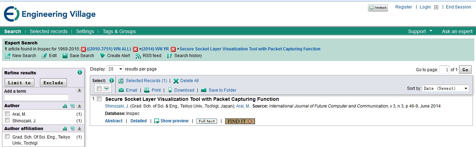The width and height of the screenshot is (476, 147).
Task: Open the Sort by dropdown
Action: 446,88
